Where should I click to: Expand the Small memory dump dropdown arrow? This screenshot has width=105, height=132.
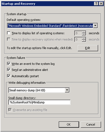pos(67,90)
